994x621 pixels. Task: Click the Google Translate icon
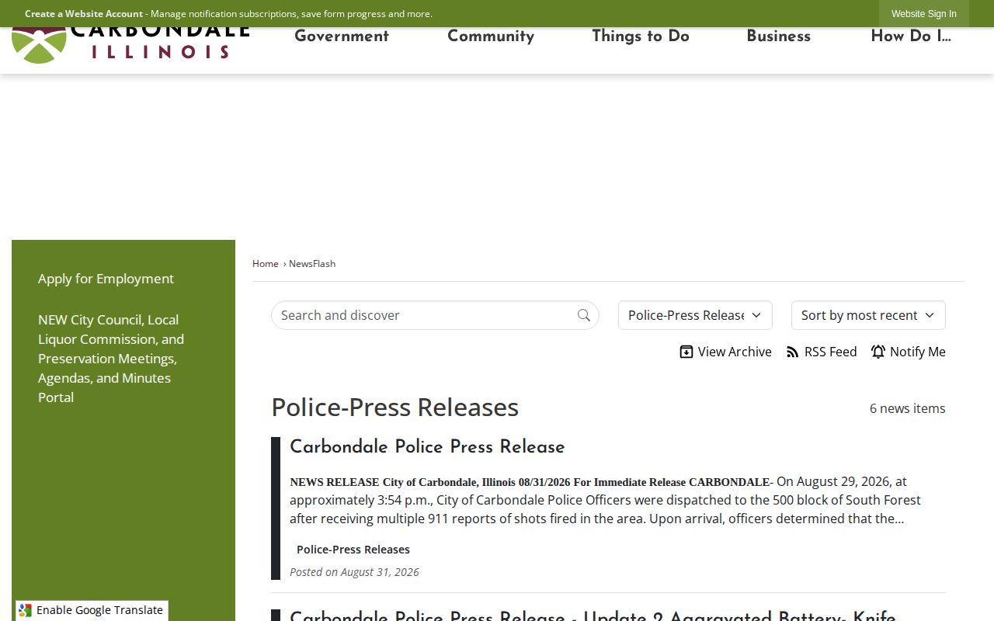tap(25, 610)
